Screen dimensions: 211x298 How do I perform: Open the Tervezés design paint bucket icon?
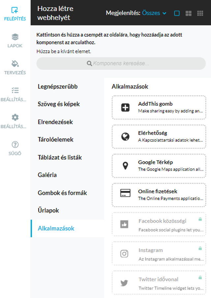pos(15,64)
